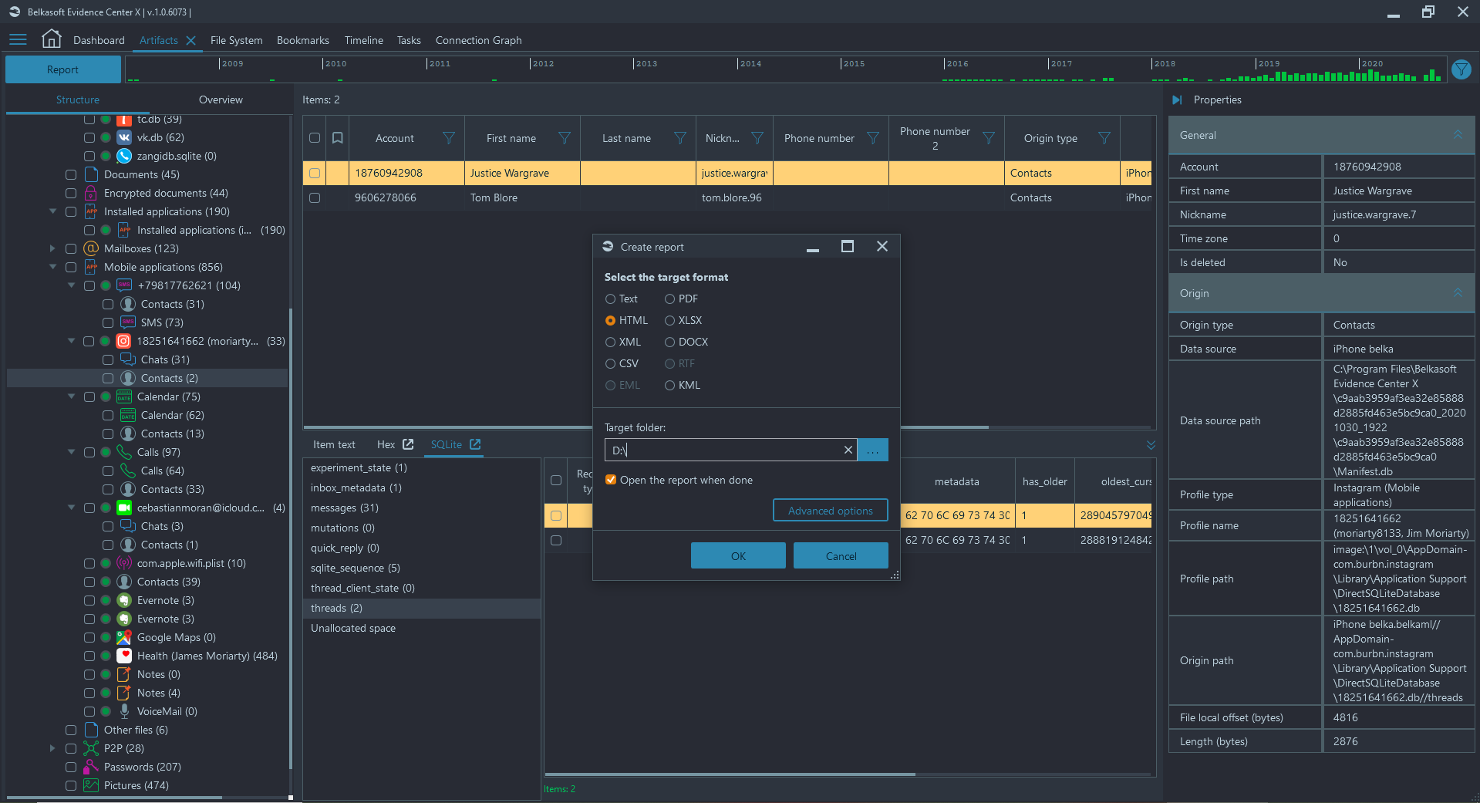This screenshot has width=1480, height=803.
Task: Select the KML format radio button
Action: (669, 385)
